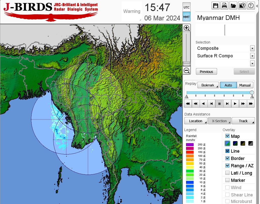Open the Bookmark replay menu
Image resolution: width=260 pixels, height=204 pixels.
tap(208, 85)
